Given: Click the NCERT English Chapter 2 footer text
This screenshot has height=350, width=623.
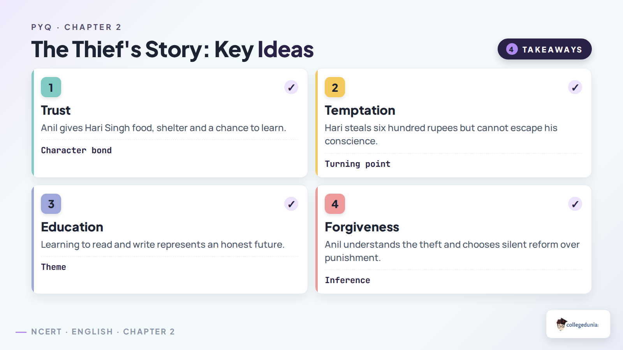Looking at the screenshot, I should point(103,332).
